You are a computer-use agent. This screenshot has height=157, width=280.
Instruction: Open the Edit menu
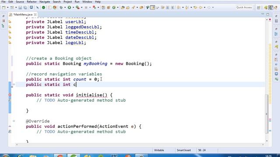[10, 2]
